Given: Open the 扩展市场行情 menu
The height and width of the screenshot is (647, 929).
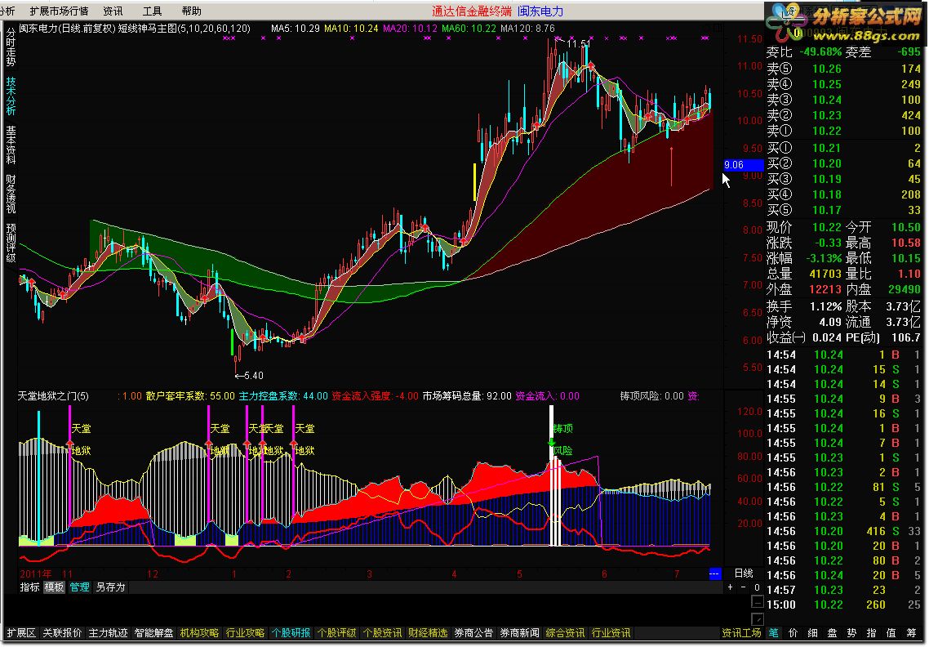Looking at the screenshot, I should coord(58,11).
